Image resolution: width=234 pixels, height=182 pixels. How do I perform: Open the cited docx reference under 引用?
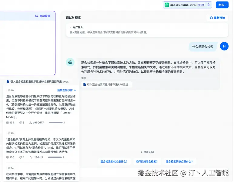(107, 84)
